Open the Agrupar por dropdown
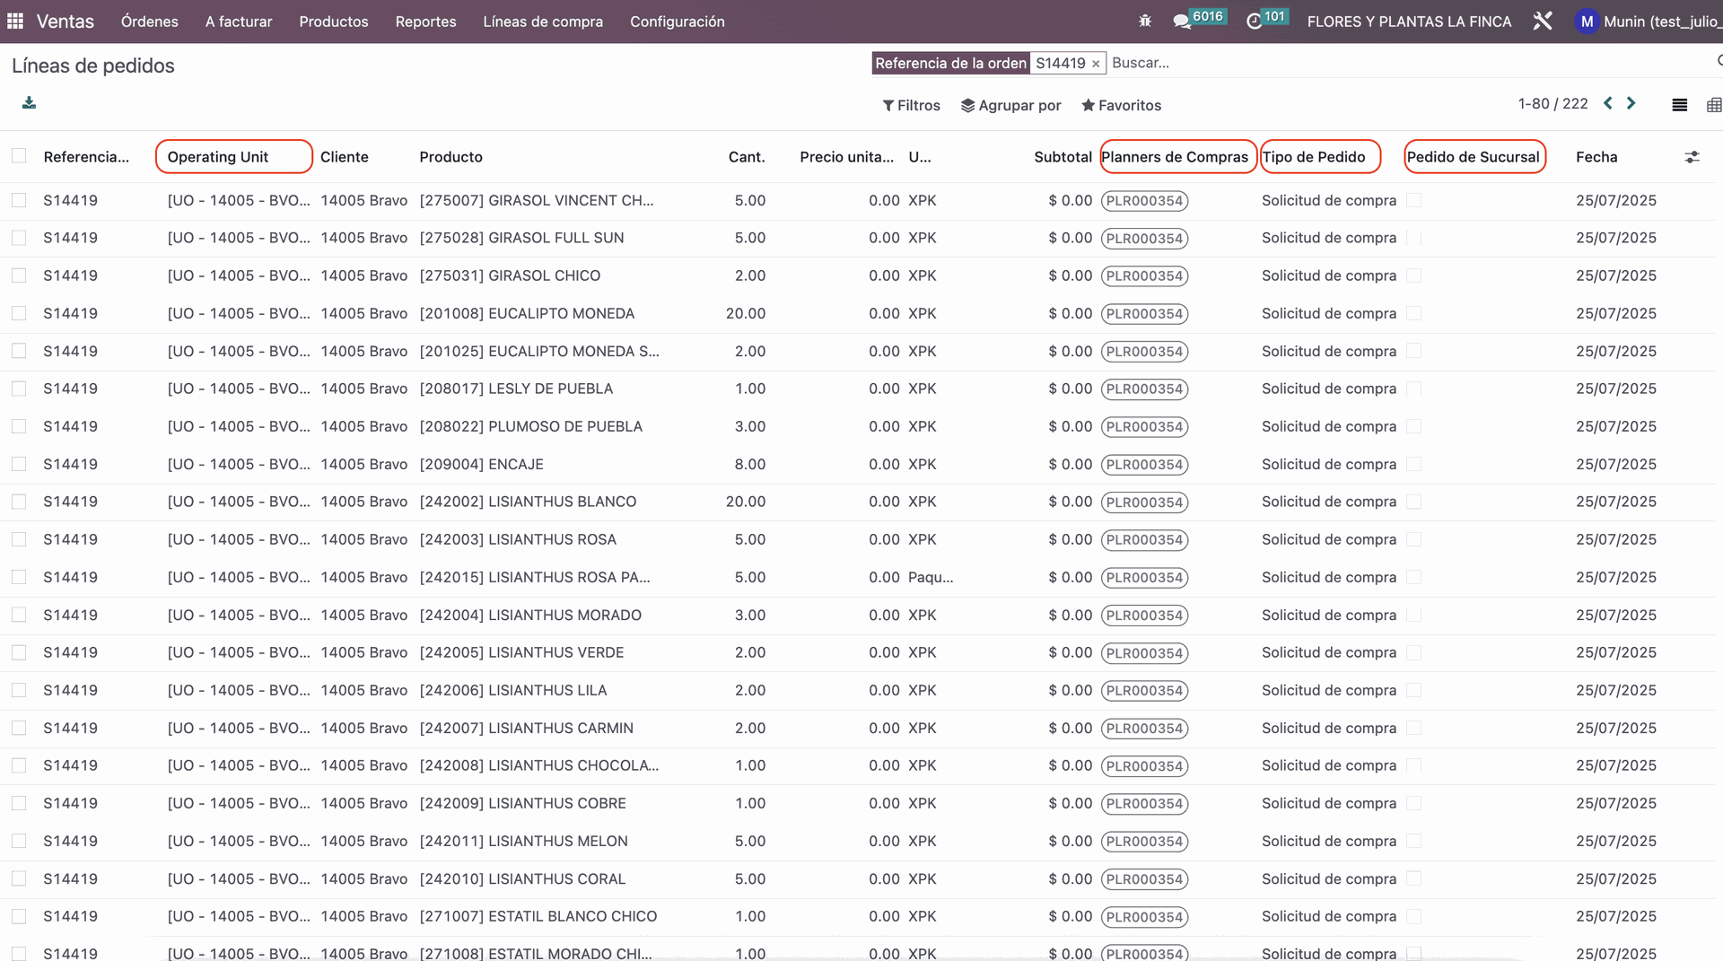This screenshot has width=1723, height=961. pyautogui.click(x=1010, y=105)
